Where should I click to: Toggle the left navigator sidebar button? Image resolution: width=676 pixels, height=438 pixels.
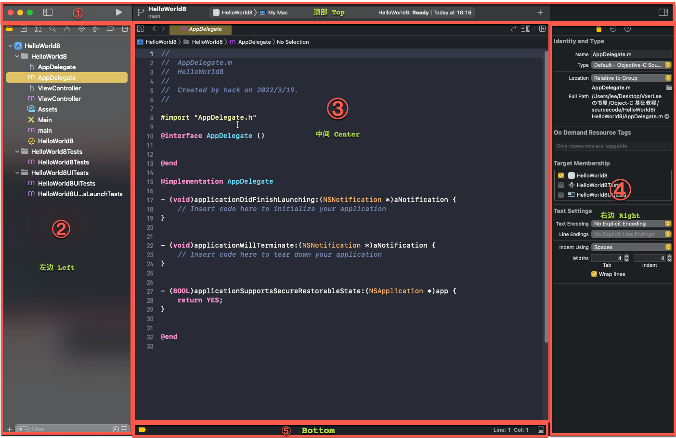point(48,13)
